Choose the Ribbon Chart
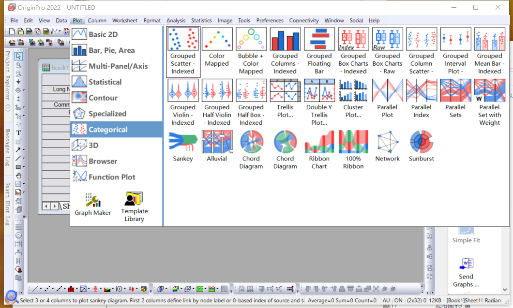 pos(319,150)
